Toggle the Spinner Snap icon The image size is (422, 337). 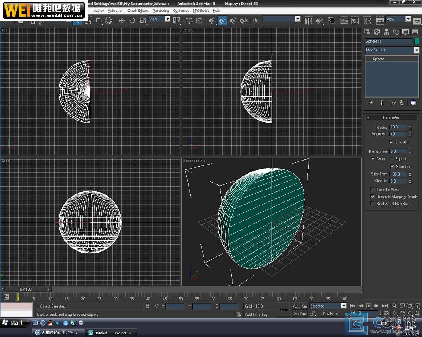pos(244,21)
